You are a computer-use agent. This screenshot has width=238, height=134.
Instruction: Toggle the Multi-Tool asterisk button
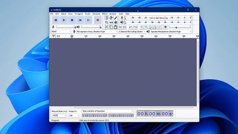point(116,23)
